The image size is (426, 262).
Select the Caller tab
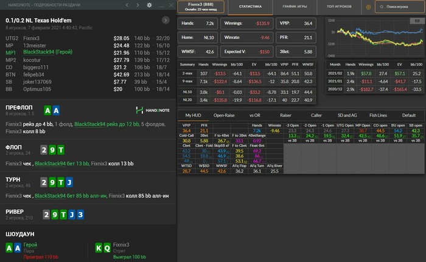(316, 115)
